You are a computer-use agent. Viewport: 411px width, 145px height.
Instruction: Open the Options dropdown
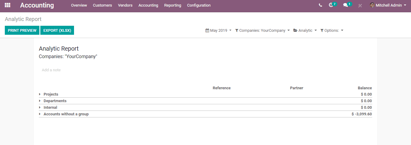click(x=332, y=30)
